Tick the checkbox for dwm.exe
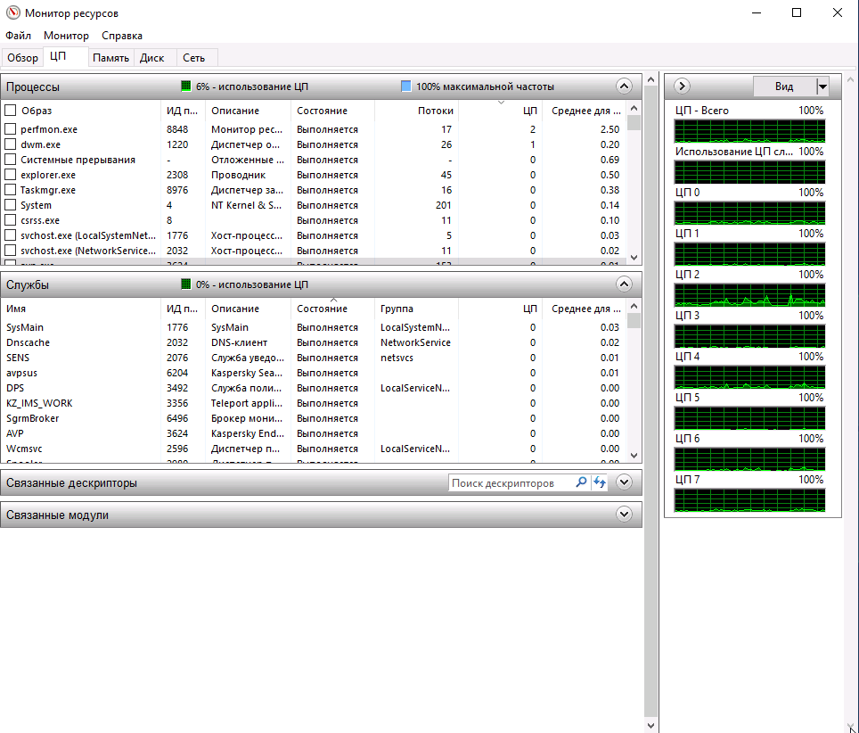 coord(11,144)
